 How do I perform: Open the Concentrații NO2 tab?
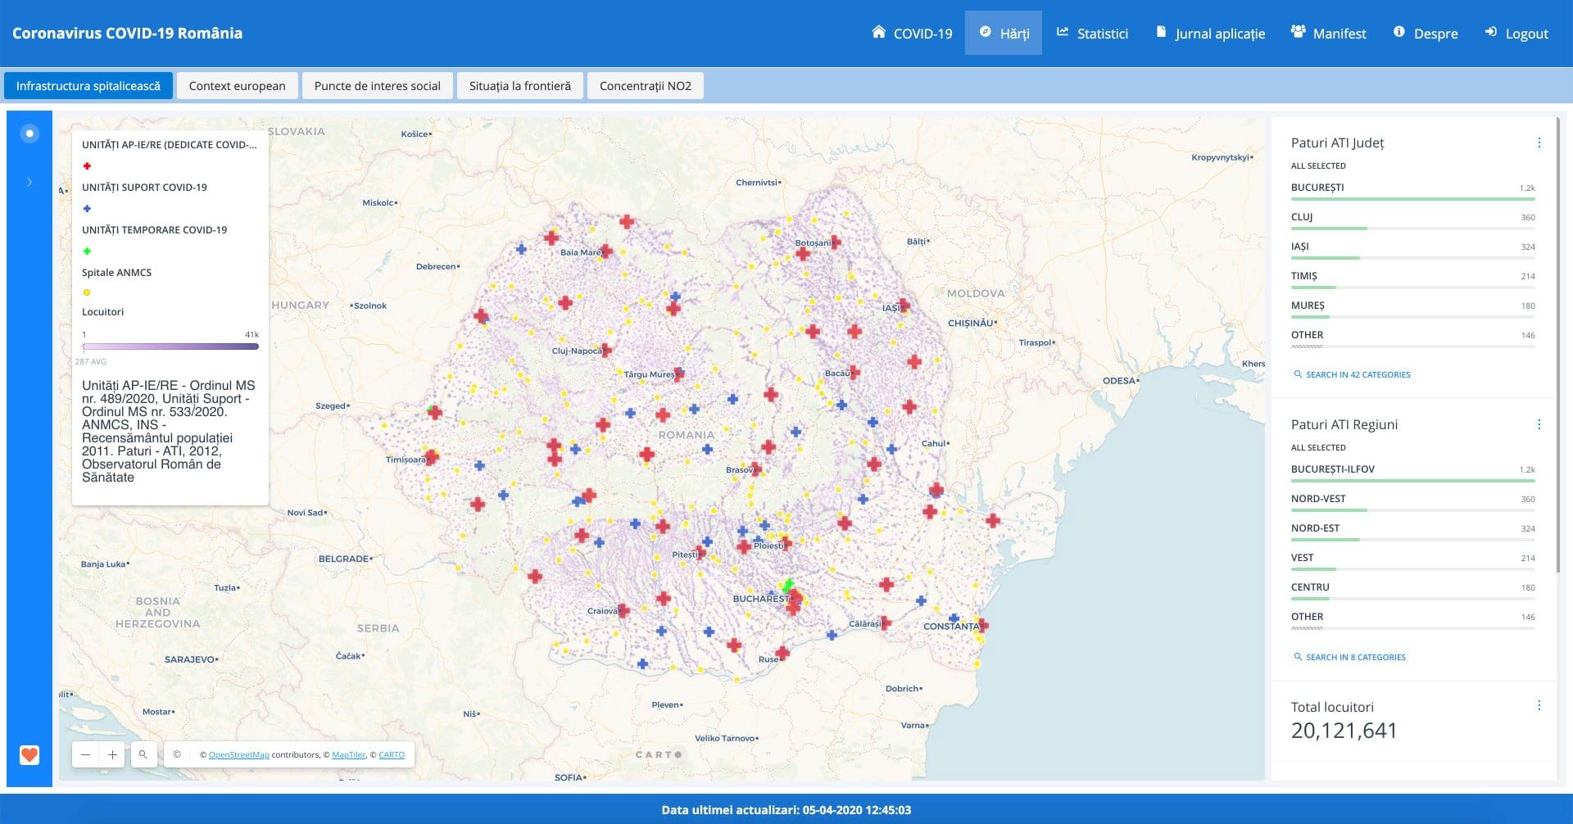[x=646, y=85]
